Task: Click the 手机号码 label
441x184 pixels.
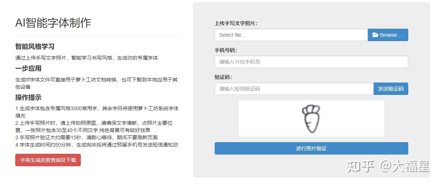Action: [x=226, y=50]
